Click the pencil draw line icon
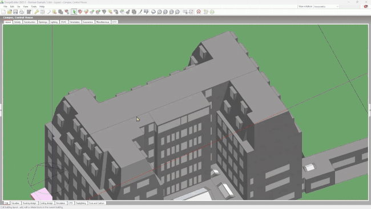The height and width of the screenshot is (209, 371). point(140,12)
